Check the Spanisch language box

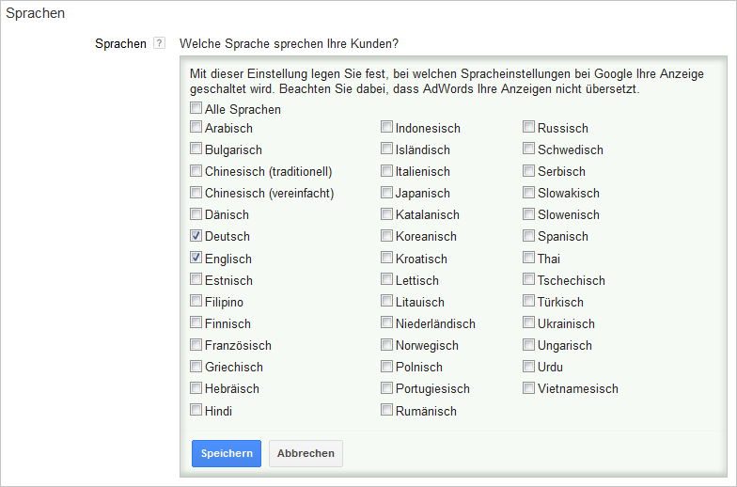pyautogui.click(x=528, y=235)
